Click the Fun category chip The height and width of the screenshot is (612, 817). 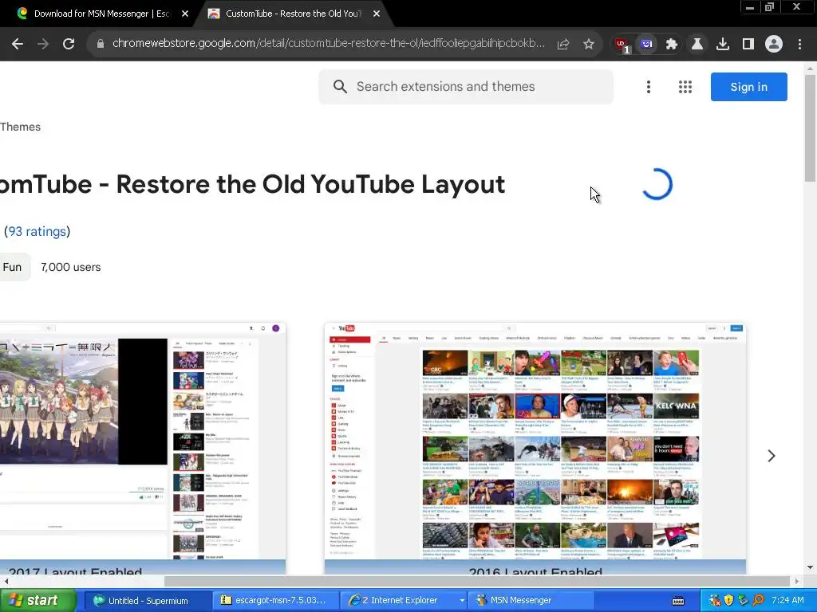pyautogui.click(x=14, y=267)
